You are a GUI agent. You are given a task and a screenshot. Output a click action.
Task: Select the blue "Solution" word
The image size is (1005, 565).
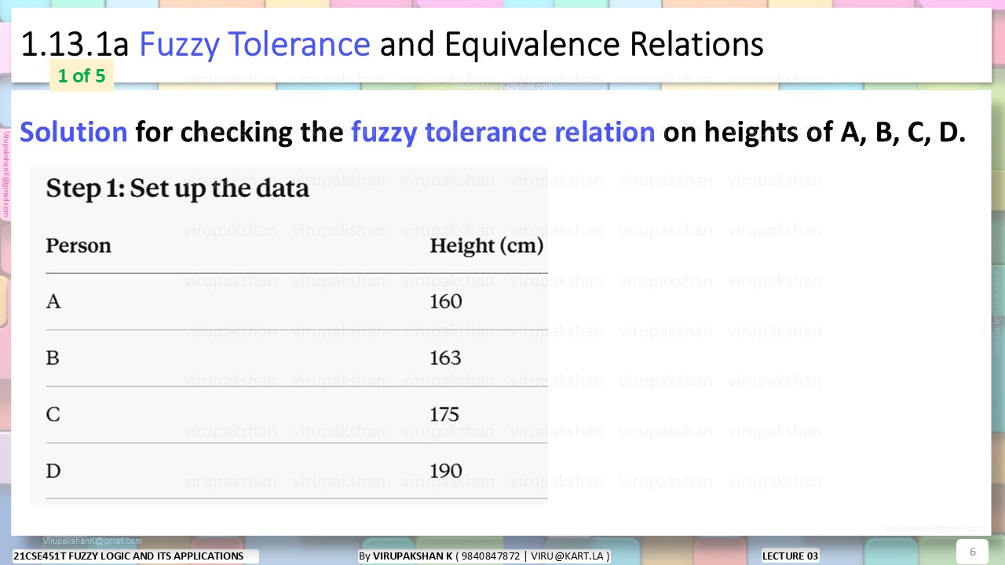coord(74,132)
